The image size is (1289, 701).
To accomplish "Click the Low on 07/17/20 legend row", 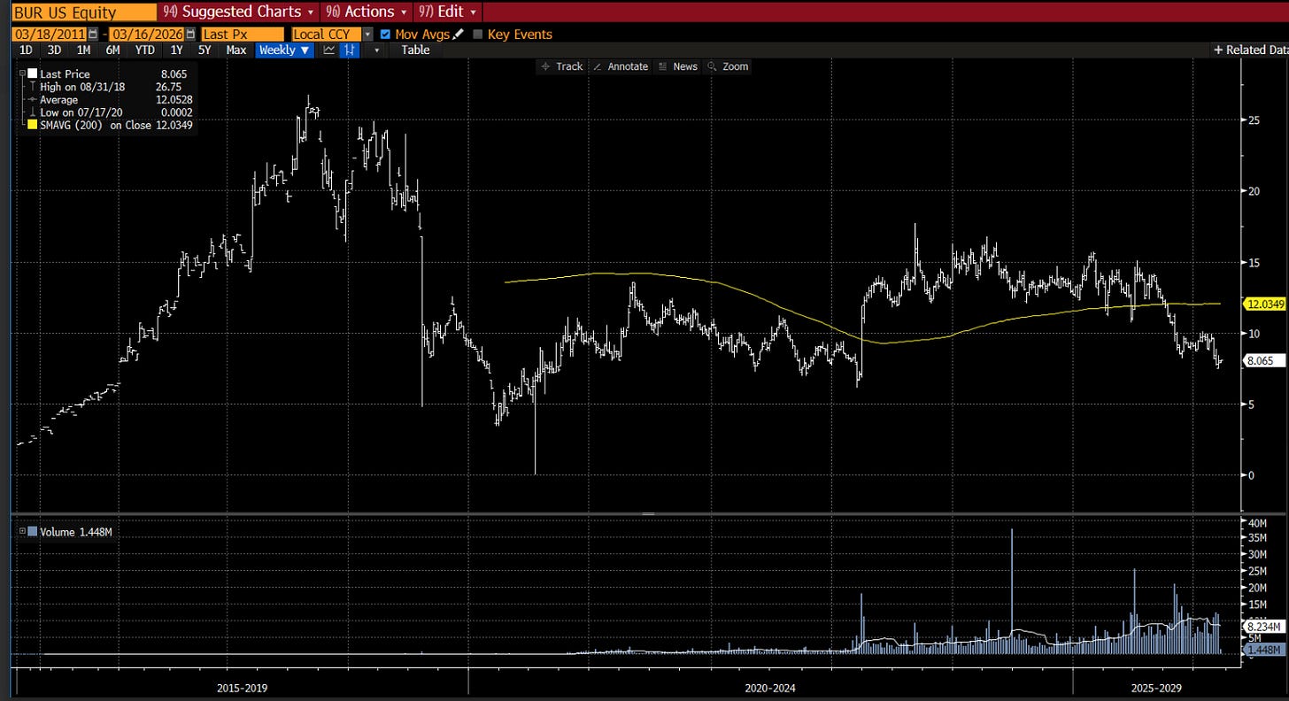I will pos(112,112).
